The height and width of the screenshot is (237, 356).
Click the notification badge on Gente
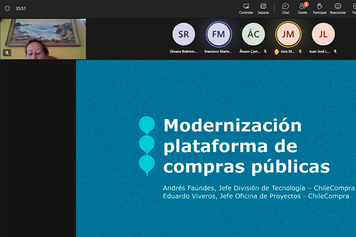[x=306, y=4]
